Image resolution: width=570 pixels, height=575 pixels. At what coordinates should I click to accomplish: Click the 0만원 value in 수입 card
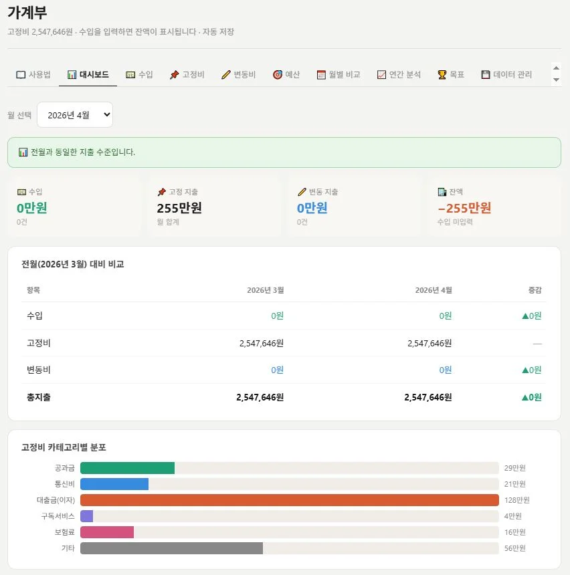pyautogui.click(x=32, y=208)
